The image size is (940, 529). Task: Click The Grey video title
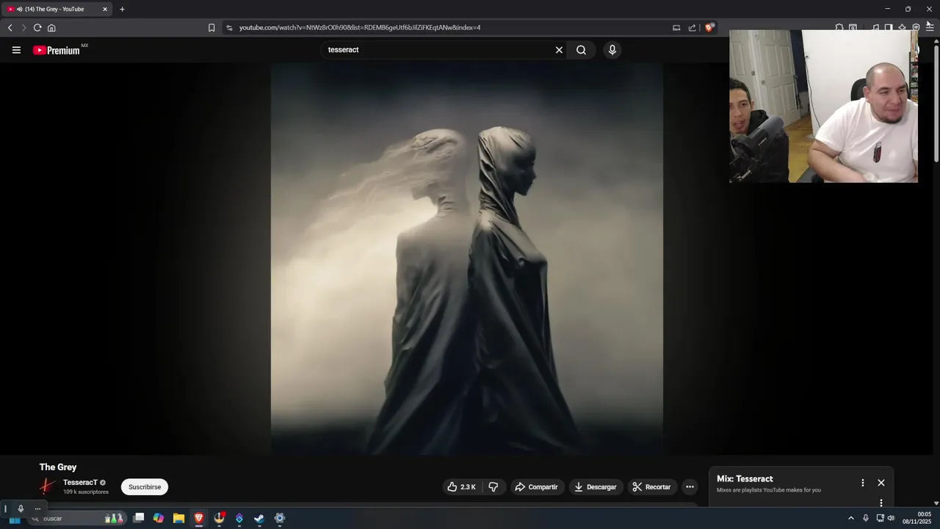pyautogui.click(x=58, y=467)
